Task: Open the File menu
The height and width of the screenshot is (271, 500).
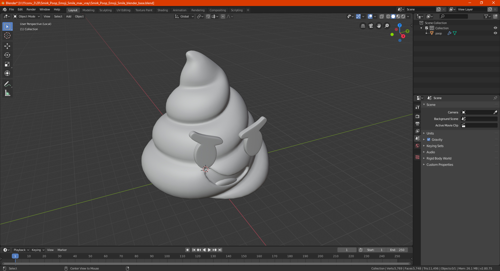Action: tap(11, 9)
